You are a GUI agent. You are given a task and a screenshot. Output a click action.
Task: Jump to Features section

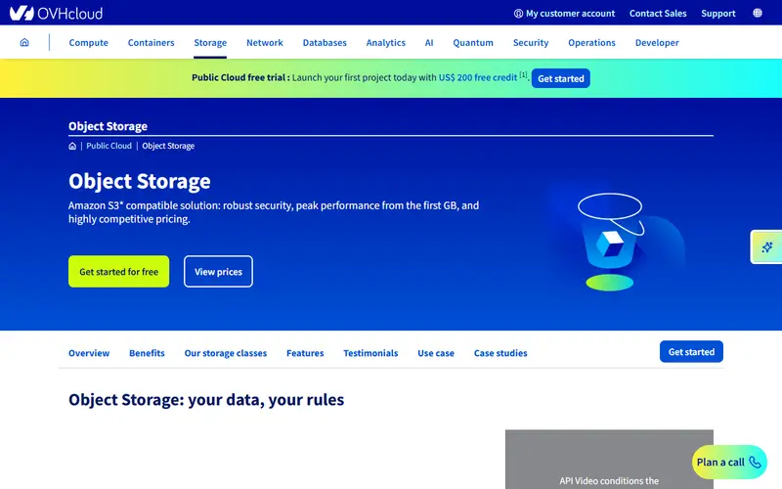[305, 353]
